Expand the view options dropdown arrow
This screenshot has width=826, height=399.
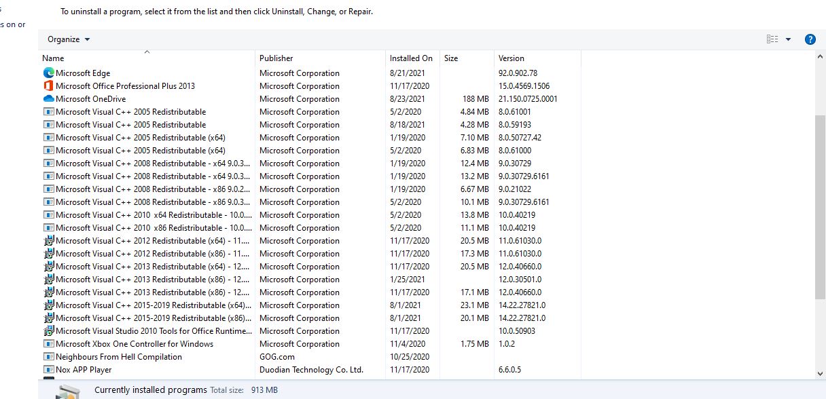(788, 39)
